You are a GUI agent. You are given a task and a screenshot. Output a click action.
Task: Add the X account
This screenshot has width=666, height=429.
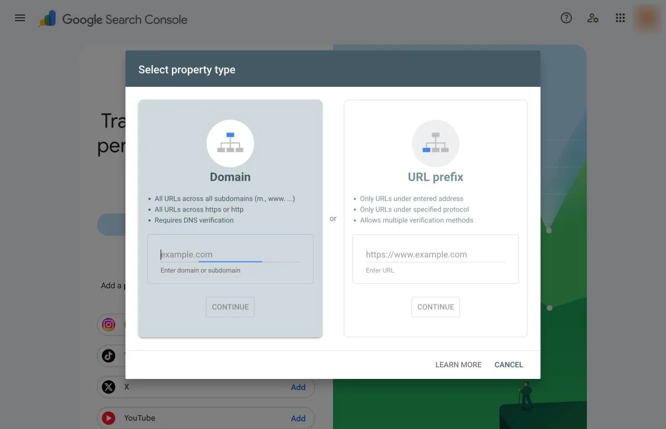point(298,387)
